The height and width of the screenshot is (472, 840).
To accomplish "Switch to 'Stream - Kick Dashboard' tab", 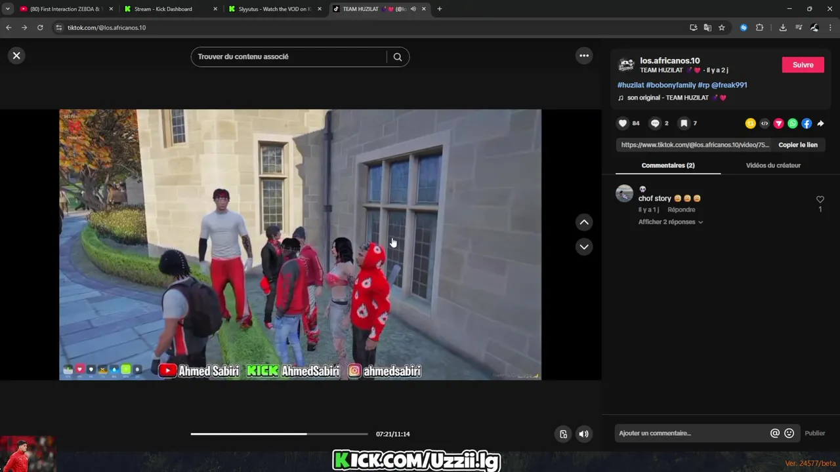I will pyautogui.click(x=169, y=9).
